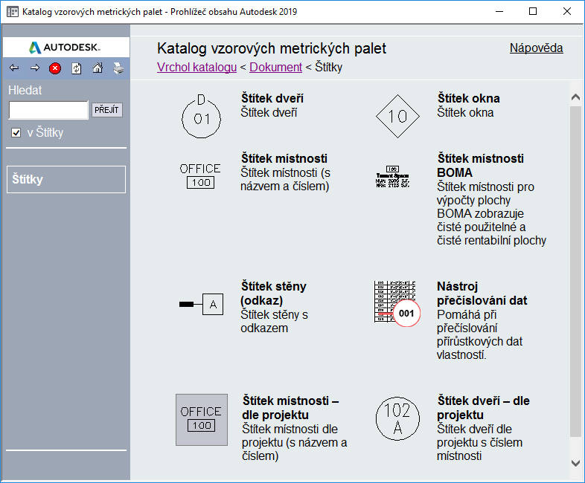
Task: Click the home icon in toolbar
Action: 97,68
